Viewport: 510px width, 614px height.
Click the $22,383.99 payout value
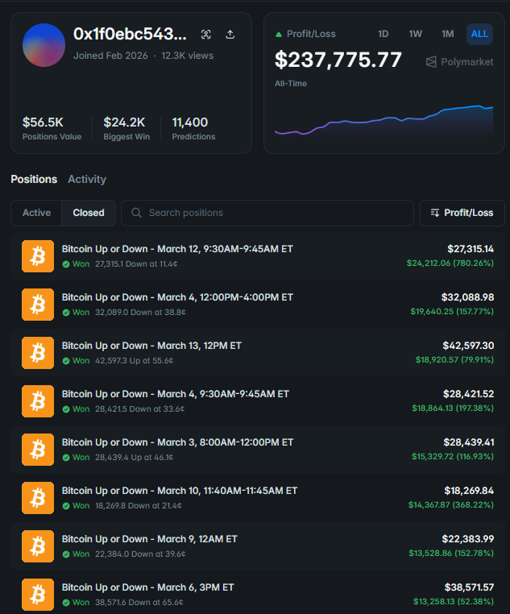(x=468, y=539)
